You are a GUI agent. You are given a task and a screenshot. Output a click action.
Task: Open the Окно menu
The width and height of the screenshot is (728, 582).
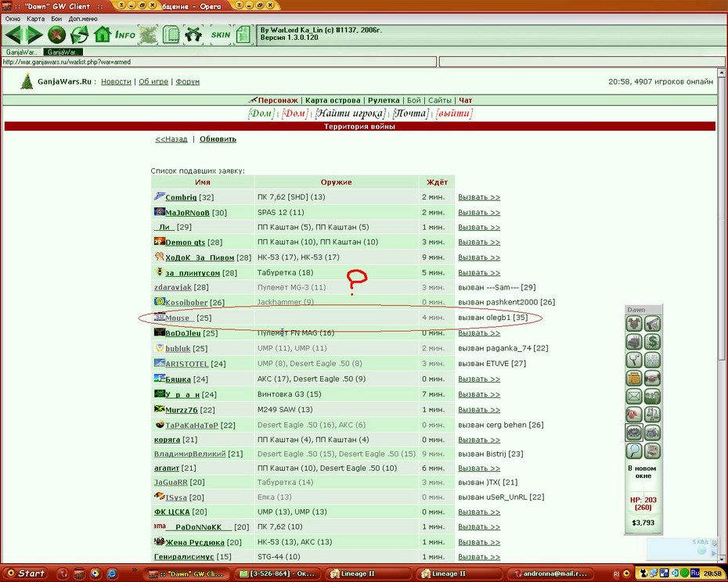tap(13, 19)
